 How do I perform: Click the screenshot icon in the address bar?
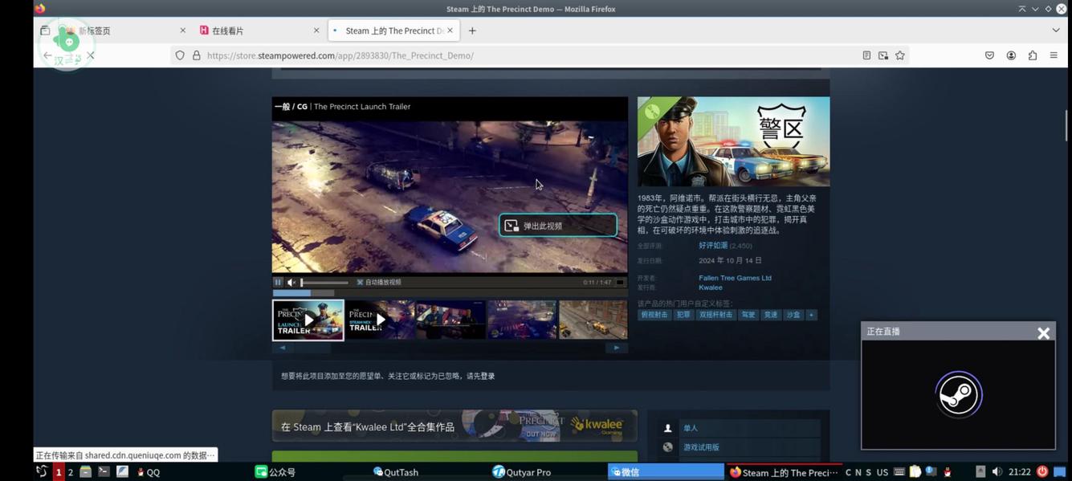882,55
